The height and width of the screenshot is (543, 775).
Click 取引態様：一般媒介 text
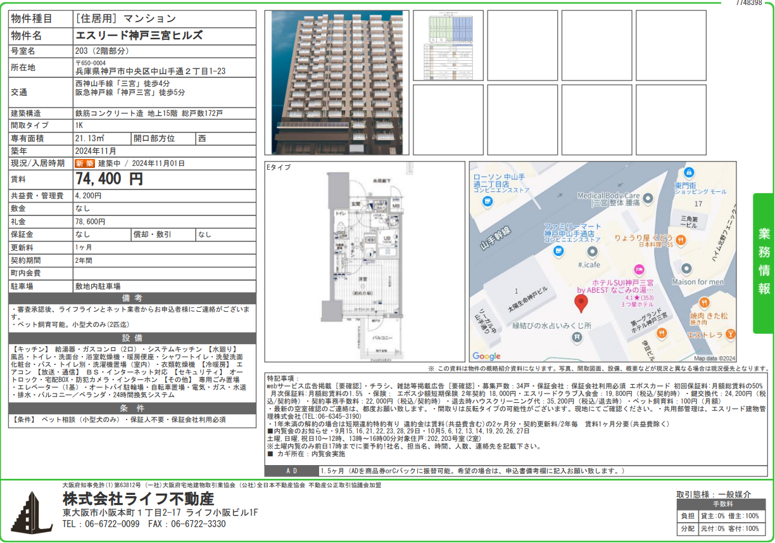(714, 494)
